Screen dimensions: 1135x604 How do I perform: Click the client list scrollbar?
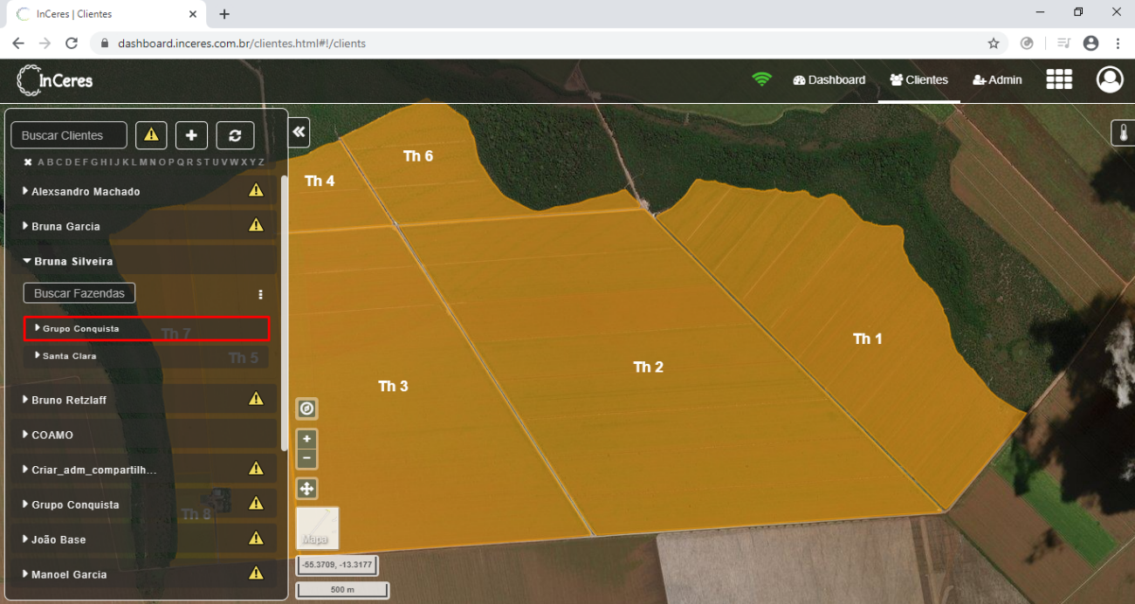pos(284,314)
